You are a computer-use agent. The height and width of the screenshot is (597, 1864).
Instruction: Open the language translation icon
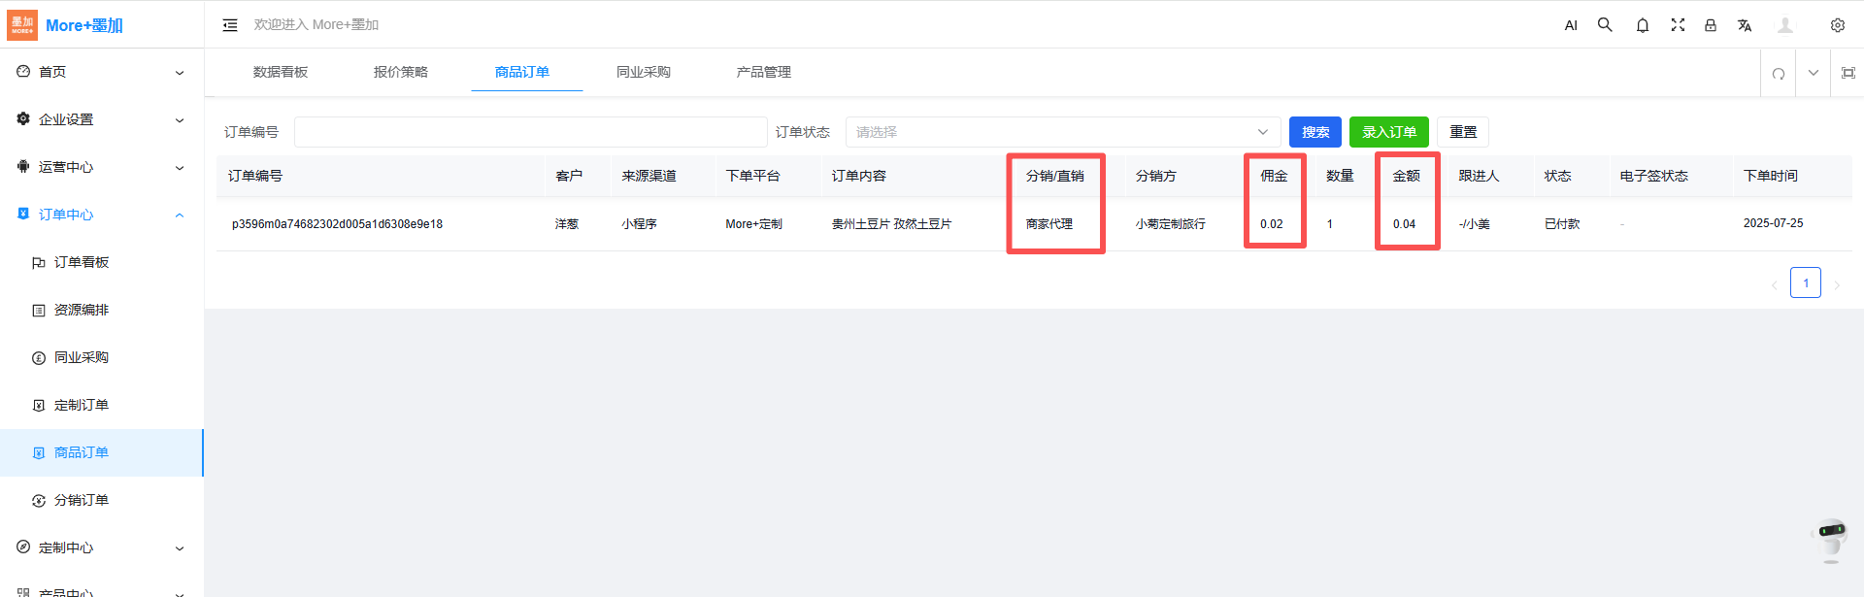(1745, 25)
